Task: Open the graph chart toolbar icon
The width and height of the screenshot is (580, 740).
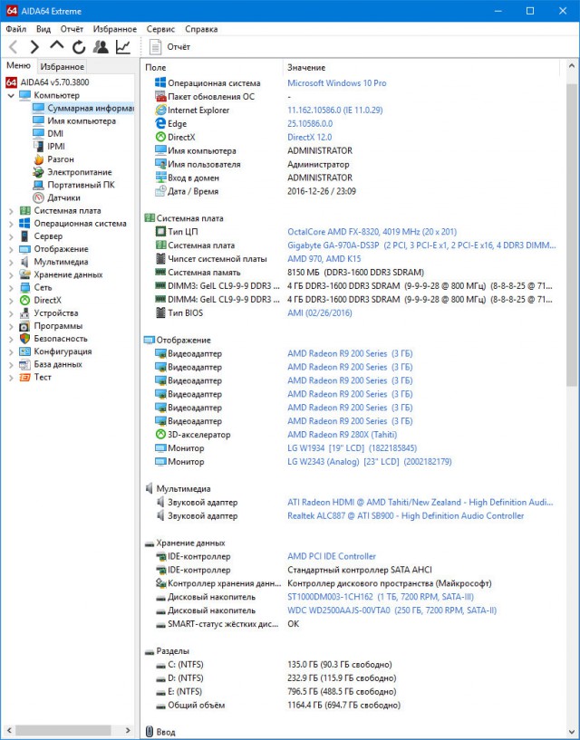Action: pos(123,47)
